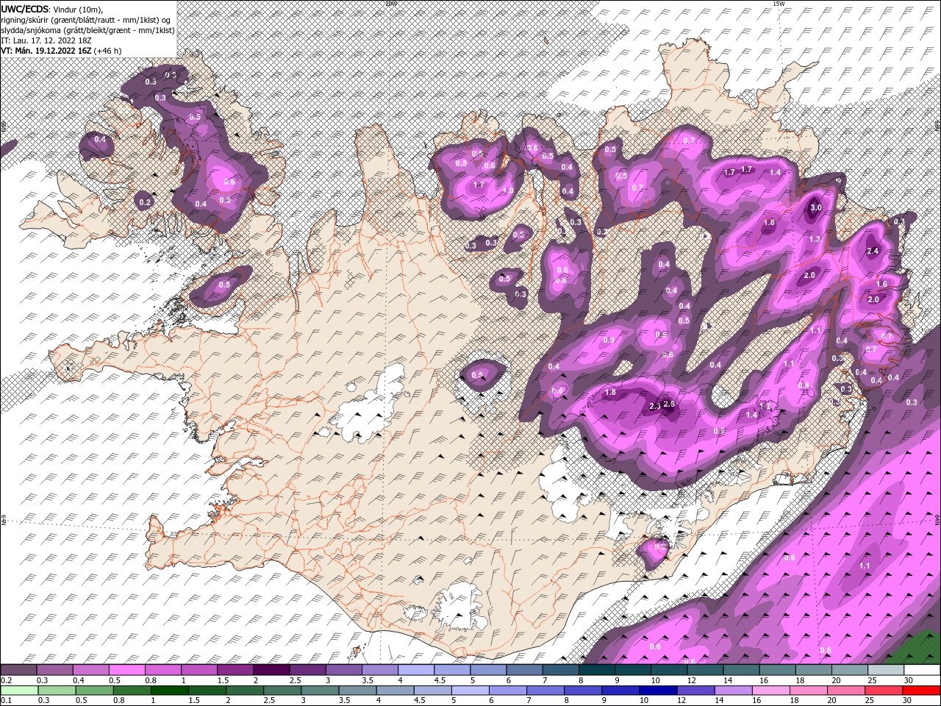Click the '1.3' snowfall value on the map
This screenshot has width=941, height=706.
point(814,239)
